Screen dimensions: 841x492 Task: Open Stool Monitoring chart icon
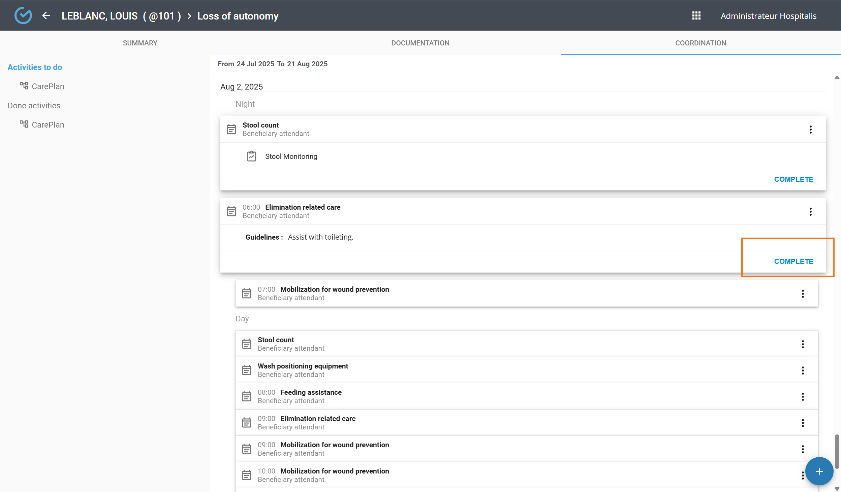(252, 156)
